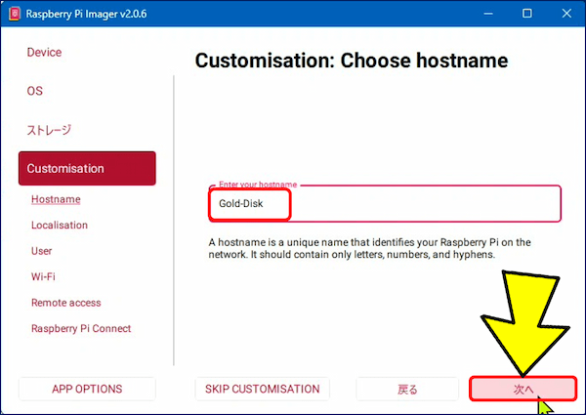Go to the OS step in sidebar
This screenshot has height=415, width=586.
(x=35, y=91)
